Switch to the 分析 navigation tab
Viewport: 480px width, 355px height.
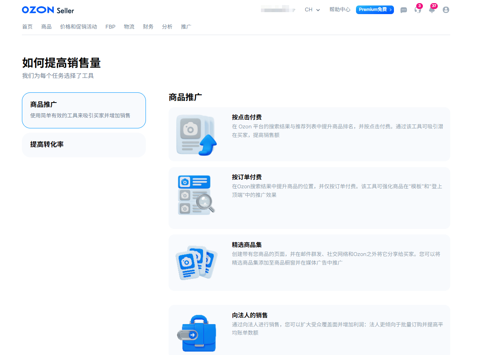pos(167,26)
